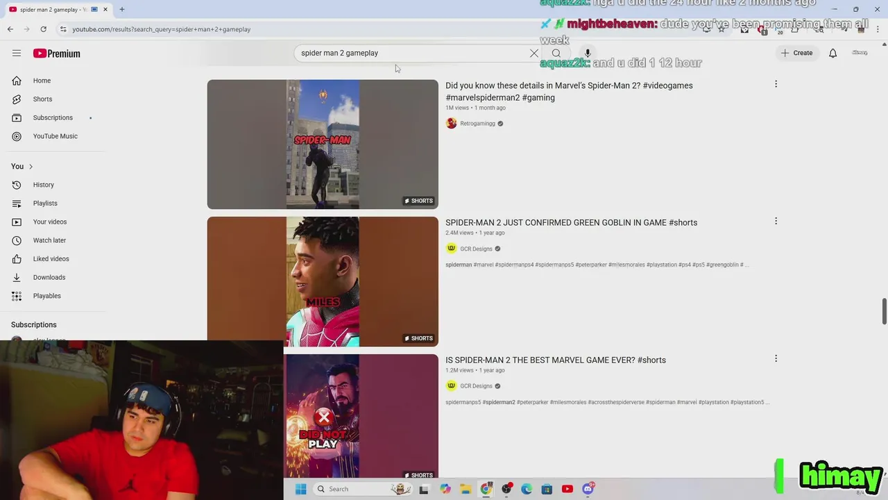Open the Windows Start button
Viewport: 888px width, 500px height.
(300, 489)
